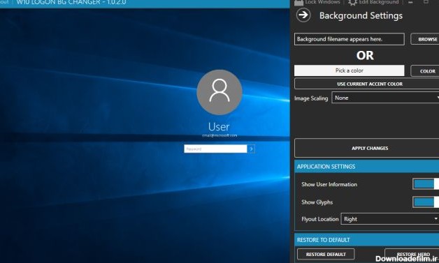This screenshot has width=439, height=263.
Task: Click the APPLICATION SETTINGS section header
Action: pos(367,167)
